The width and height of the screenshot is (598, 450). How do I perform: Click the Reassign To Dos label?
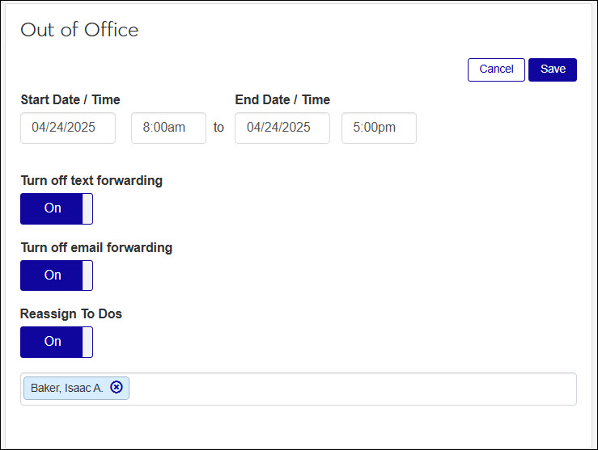point(71,313)
